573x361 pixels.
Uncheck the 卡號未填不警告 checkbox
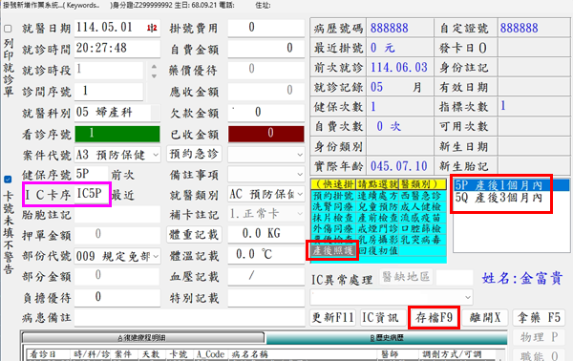click(8, 179)
